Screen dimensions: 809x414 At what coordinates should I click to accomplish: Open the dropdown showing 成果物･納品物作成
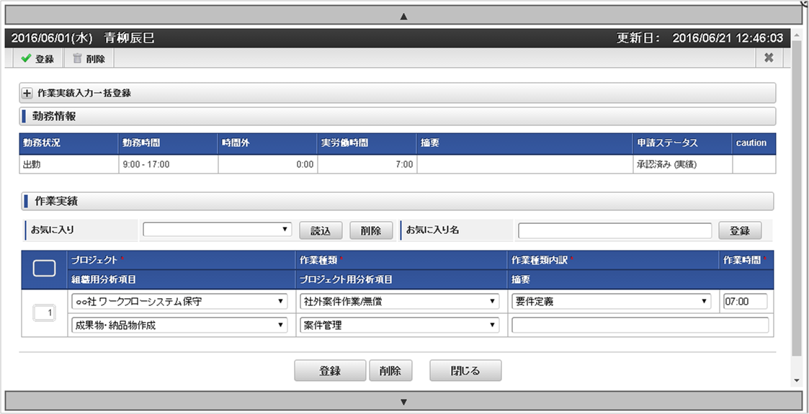[179, 325]
